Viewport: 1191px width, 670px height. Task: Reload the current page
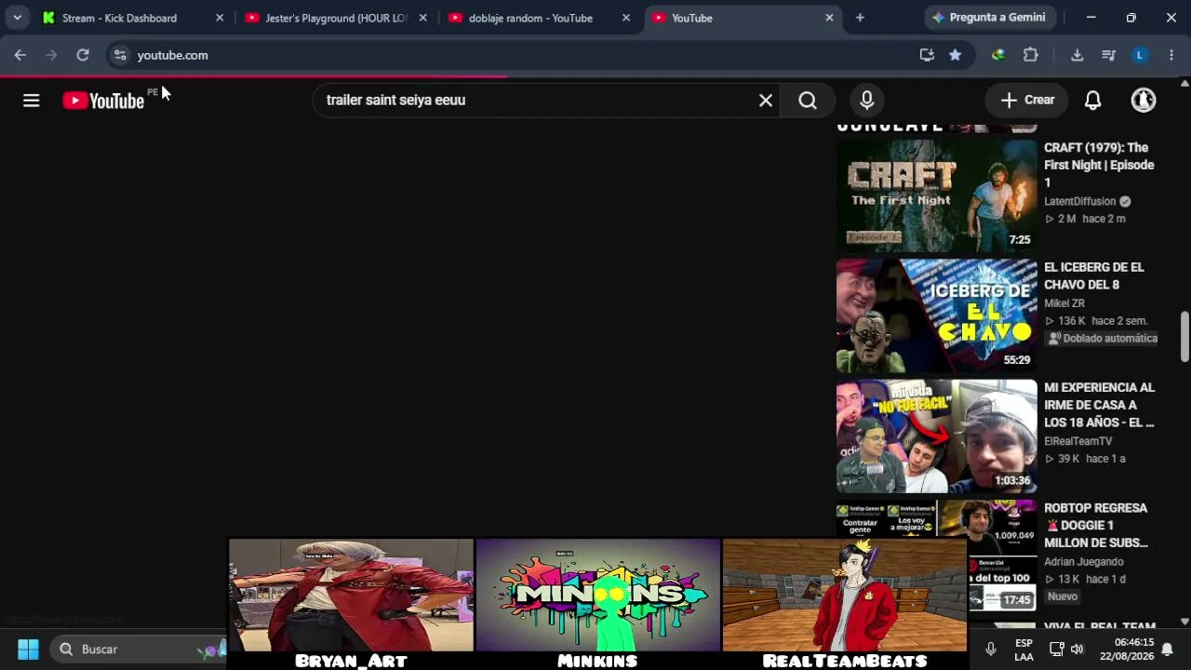click(x=83, y=55)
